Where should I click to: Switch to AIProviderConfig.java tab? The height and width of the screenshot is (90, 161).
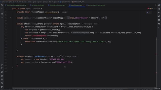37,5
